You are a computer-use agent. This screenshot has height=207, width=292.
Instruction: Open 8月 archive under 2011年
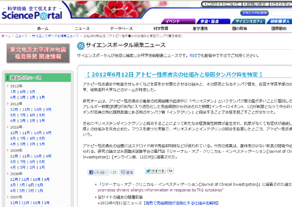[13, 115]
